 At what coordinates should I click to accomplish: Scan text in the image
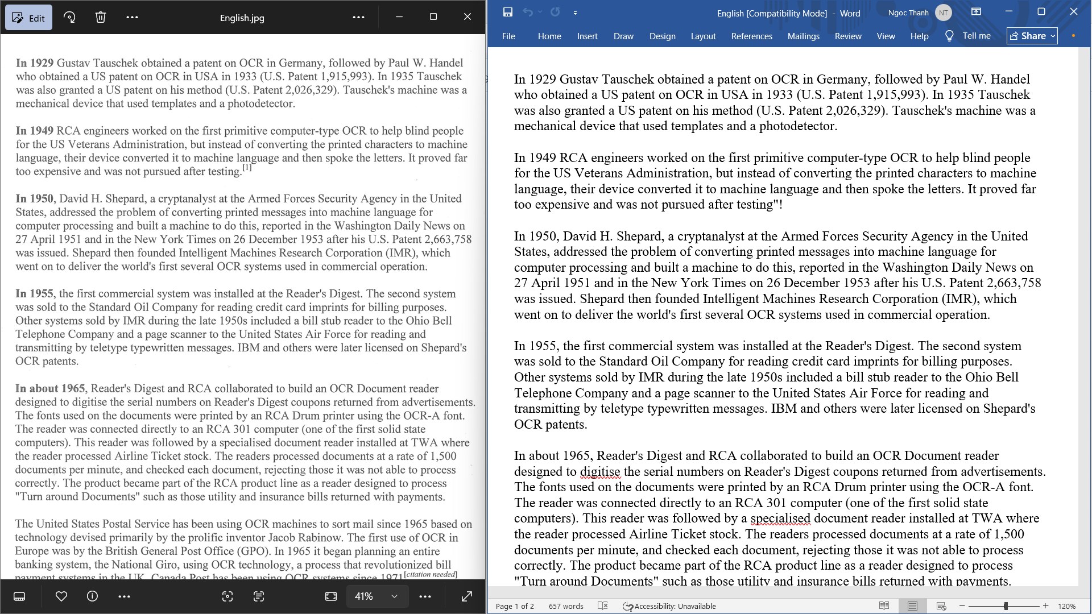259,596
